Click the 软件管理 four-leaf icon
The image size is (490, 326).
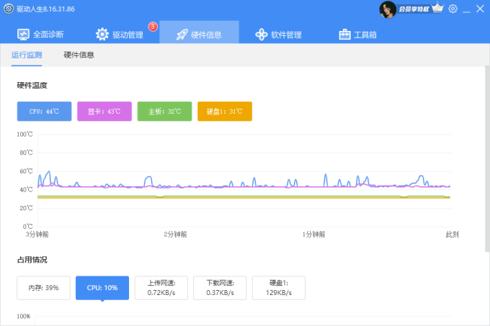(262, 35)
